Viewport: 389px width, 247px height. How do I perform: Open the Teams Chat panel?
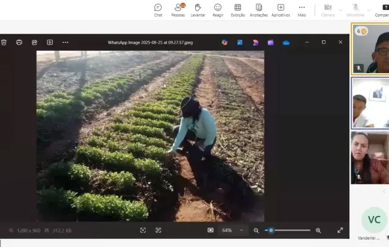(x=158, y=10)
